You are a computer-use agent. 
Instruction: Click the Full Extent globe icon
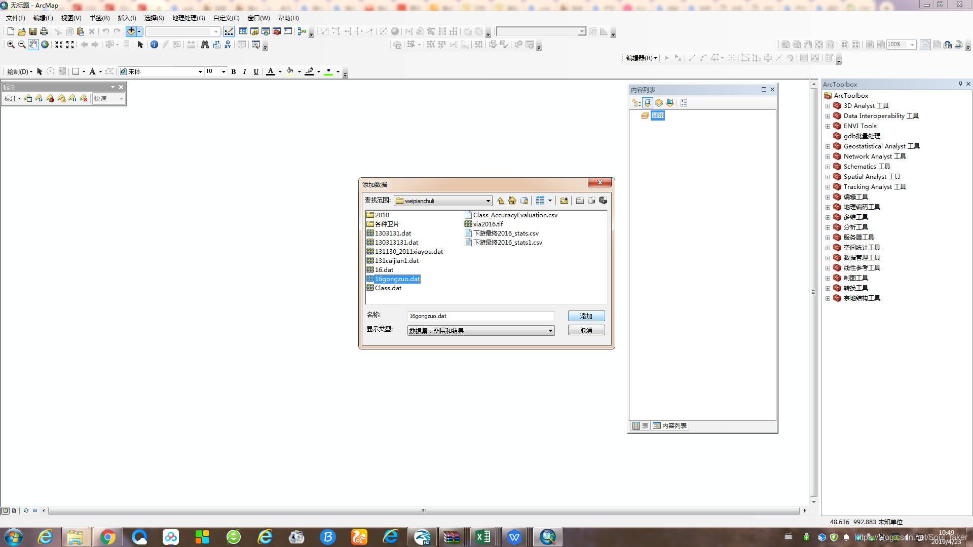pos(45,45)
